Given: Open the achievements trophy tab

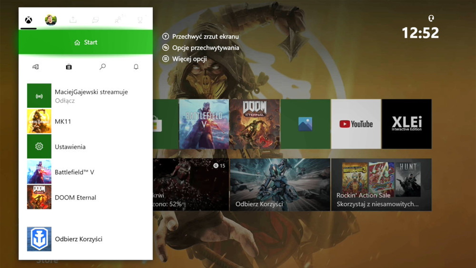Looking at the screenshot, I should [140, 20].
